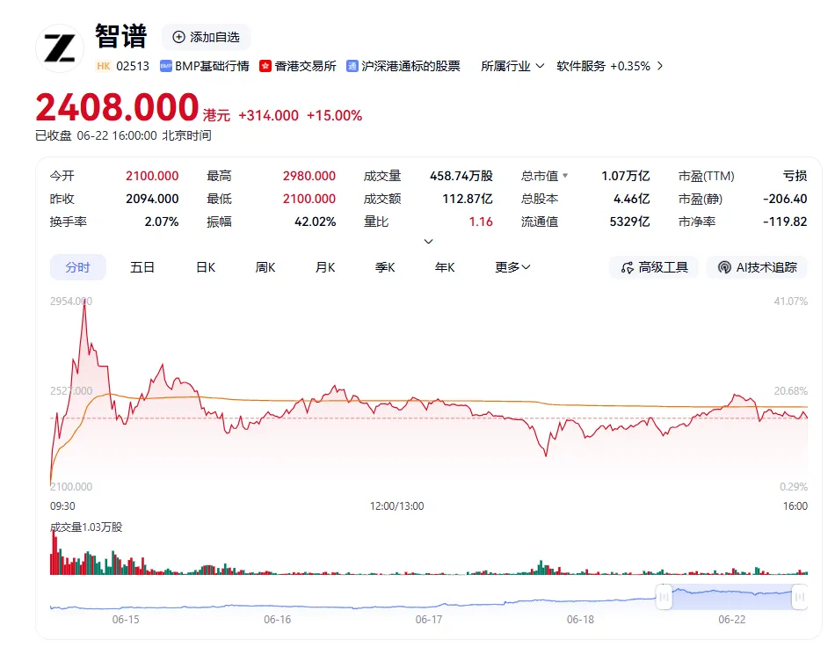The height and width of the screenshot is (647, 835).
Task: Click the 41.07% percent axis label
Action: tap(791, 302)
